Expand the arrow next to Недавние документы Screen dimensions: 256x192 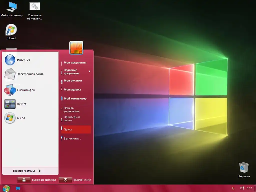[x=90, y=71]
